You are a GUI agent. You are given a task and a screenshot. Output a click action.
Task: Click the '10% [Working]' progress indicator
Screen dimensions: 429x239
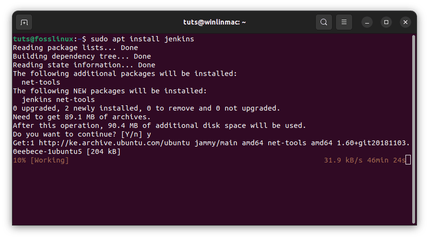click(x=41, y=160)
